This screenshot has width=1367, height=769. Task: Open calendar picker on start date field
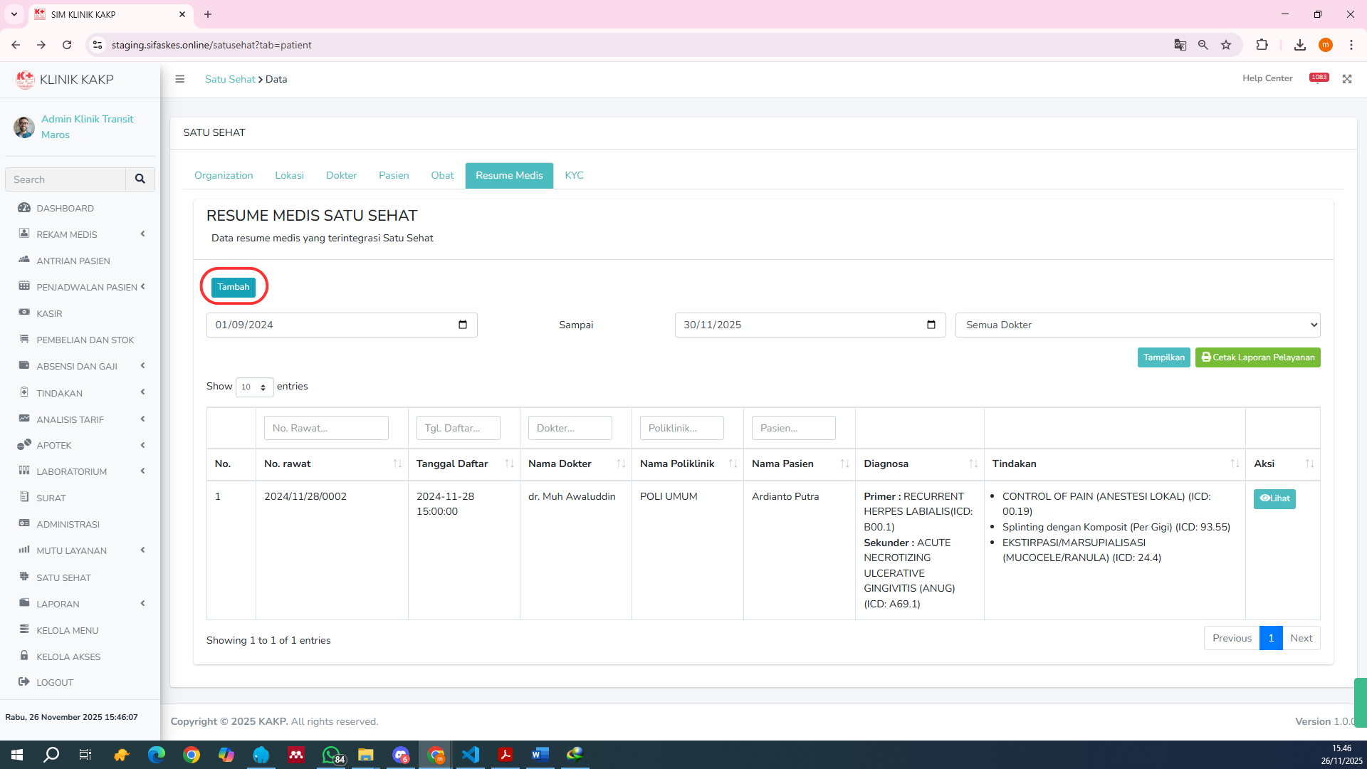pos(463,325)
